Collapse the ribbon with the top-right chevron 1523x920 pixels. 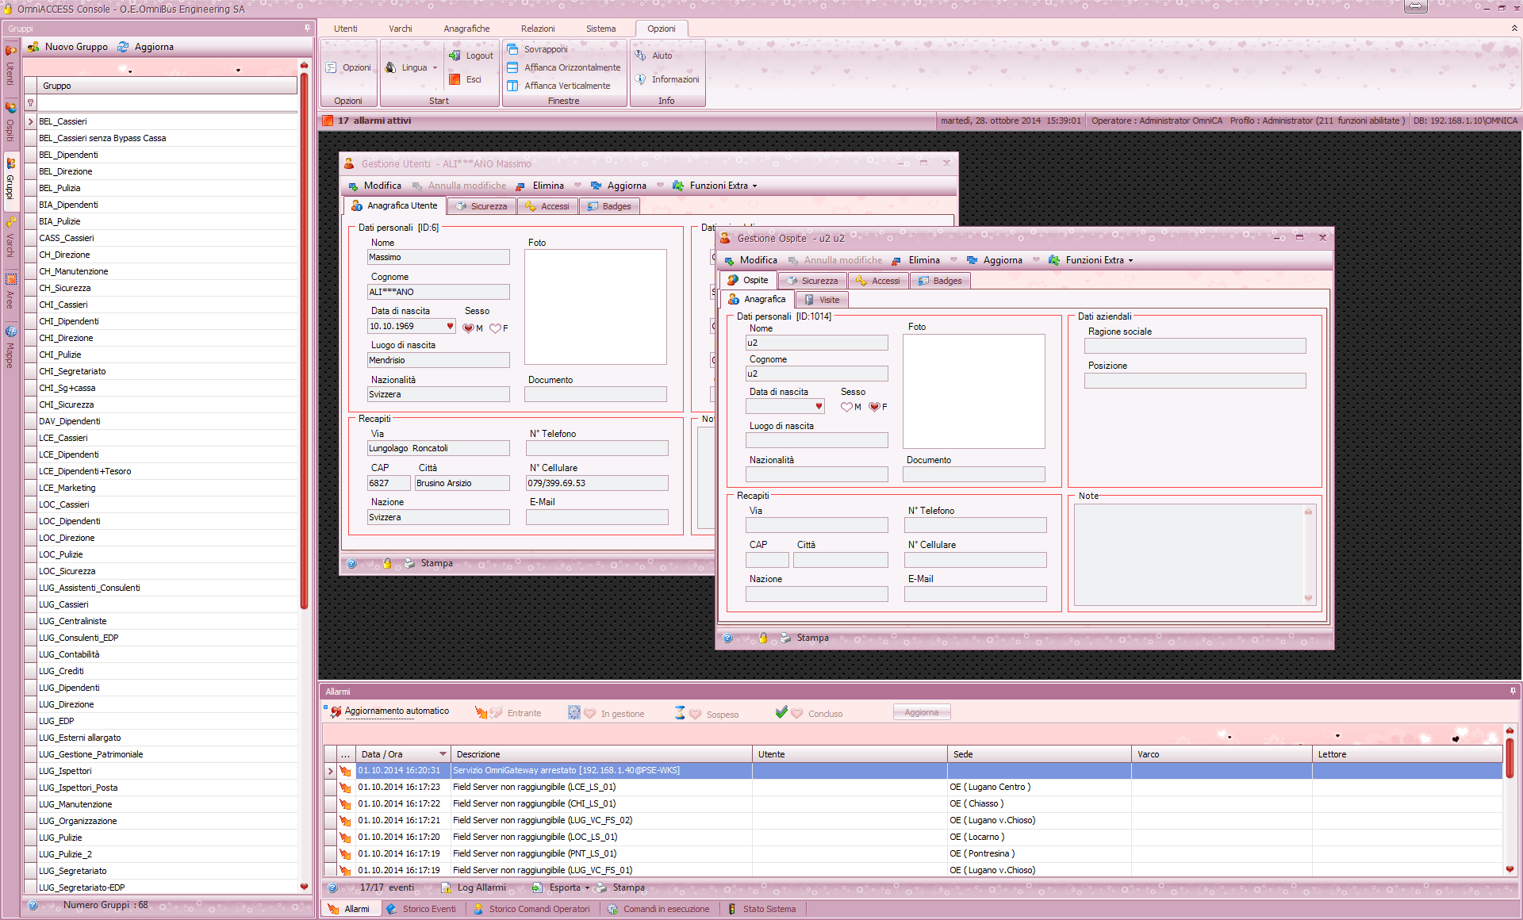(1513, 28)
